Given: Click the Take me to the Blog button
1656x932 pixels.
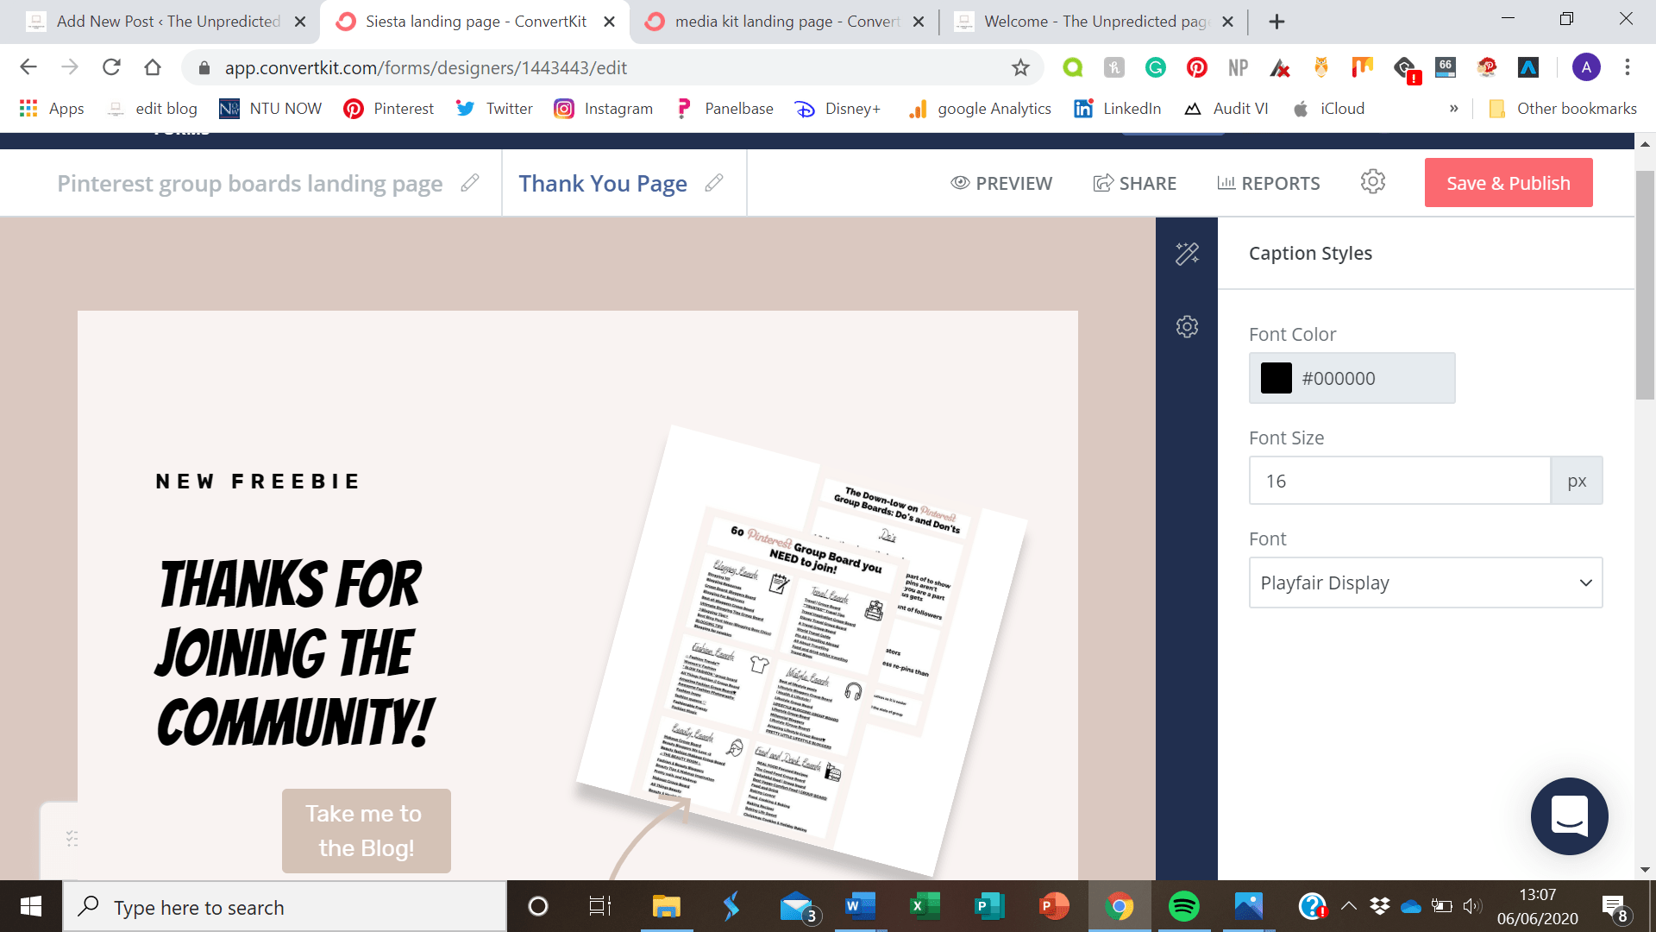Looking at the screenshot, I should pos(366,830).
